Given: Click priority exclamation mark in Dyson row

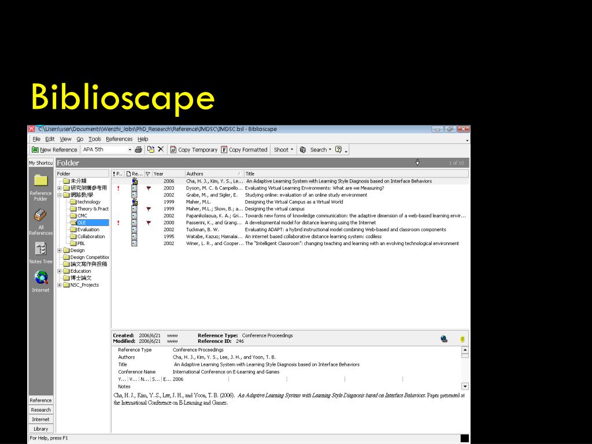Looking at the screenshot, I should coord(118,188).
